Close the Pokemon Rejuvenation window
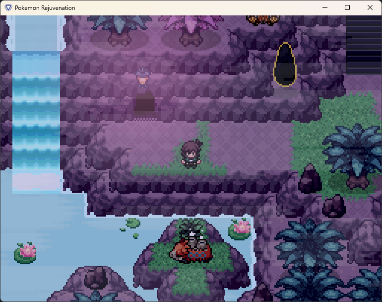 (370, 7)
